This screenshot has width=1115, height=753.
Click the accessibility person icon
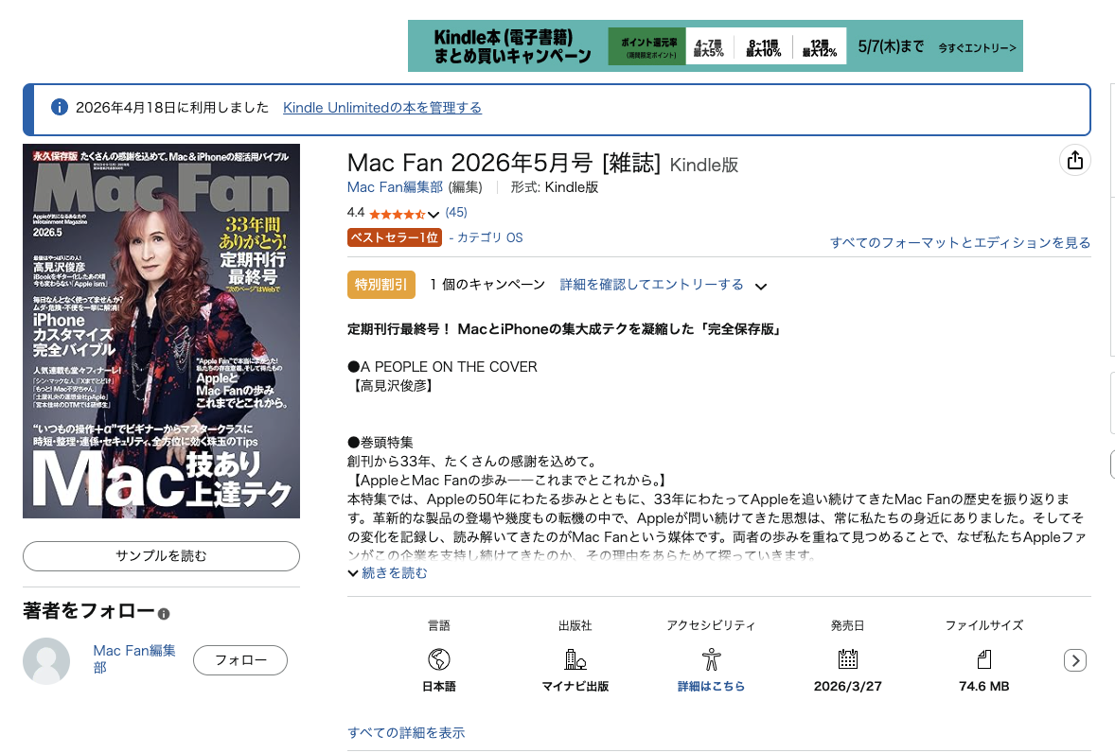(711, 659)
